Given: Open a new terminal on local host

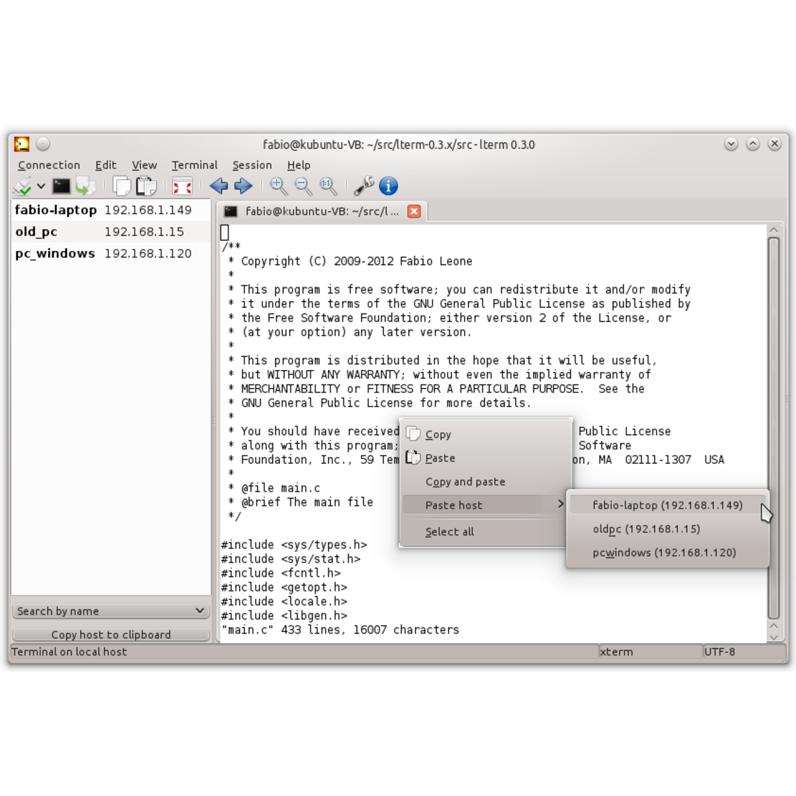Looking at the screenshot, I should tap(60, 185).
